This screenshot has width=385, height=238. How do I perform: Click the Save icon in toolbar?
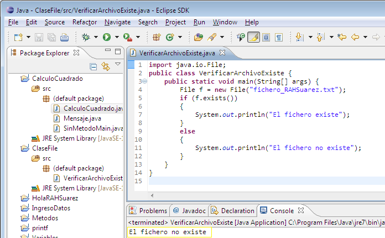[39, 37]
